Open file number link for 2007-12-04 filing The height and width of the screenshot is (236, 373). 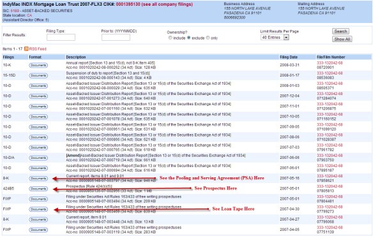pyautogui.click(x=330, y=94)
